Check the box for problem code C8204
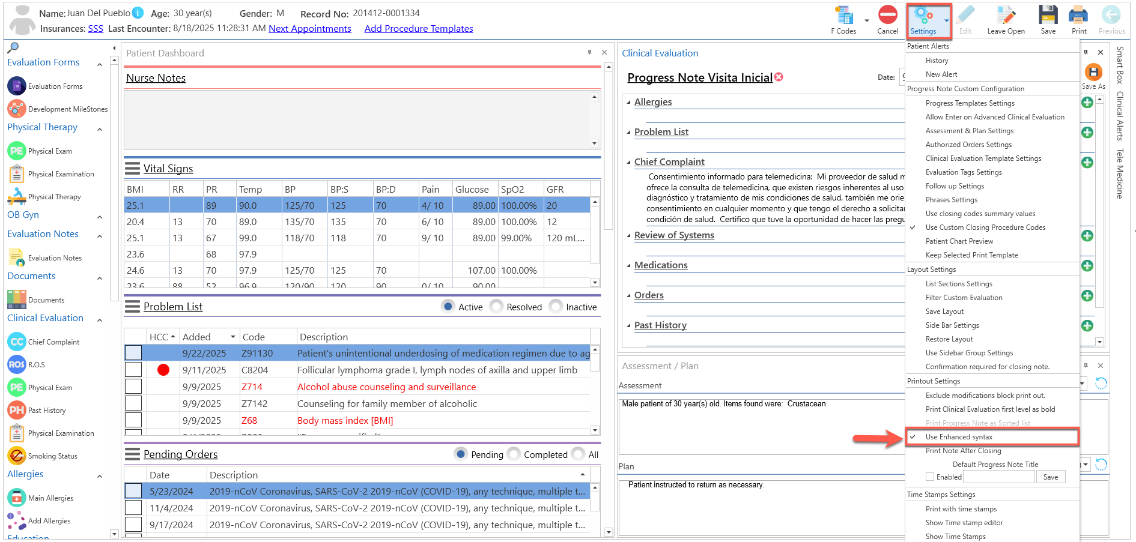Image resolution: width=1136 pixels, height=542 pixels. click(133, 370)
